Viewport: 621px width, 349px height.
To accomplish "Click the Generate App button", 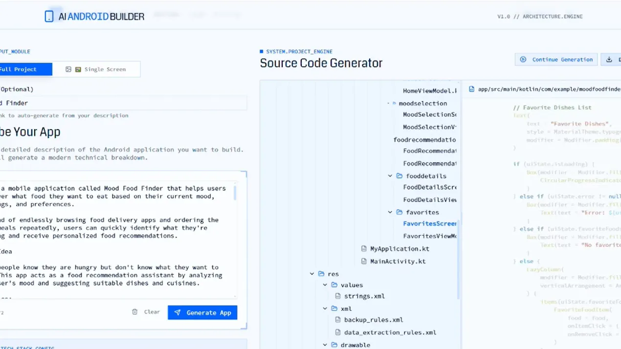I will coord(202,312).
